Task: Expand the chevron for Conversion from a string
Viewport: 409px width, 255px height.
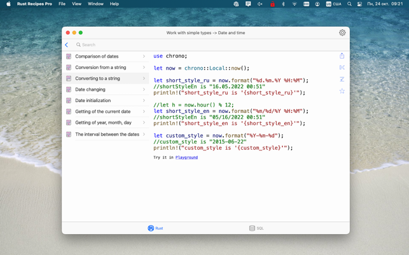Action: pyautogui.click(x=144, y=67)
